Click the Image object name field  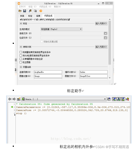point(48,76)
